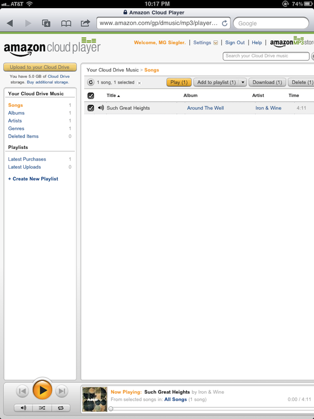Click the next track button
314x419 pixels.
point(62,391)
